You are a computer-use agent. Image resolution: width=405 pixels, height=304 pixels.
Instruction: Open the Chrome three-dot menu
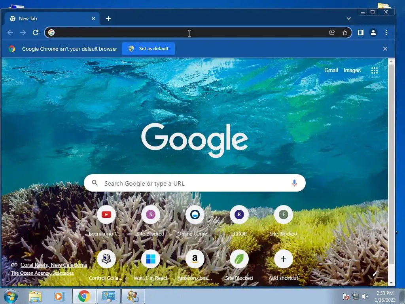(386, 32)
